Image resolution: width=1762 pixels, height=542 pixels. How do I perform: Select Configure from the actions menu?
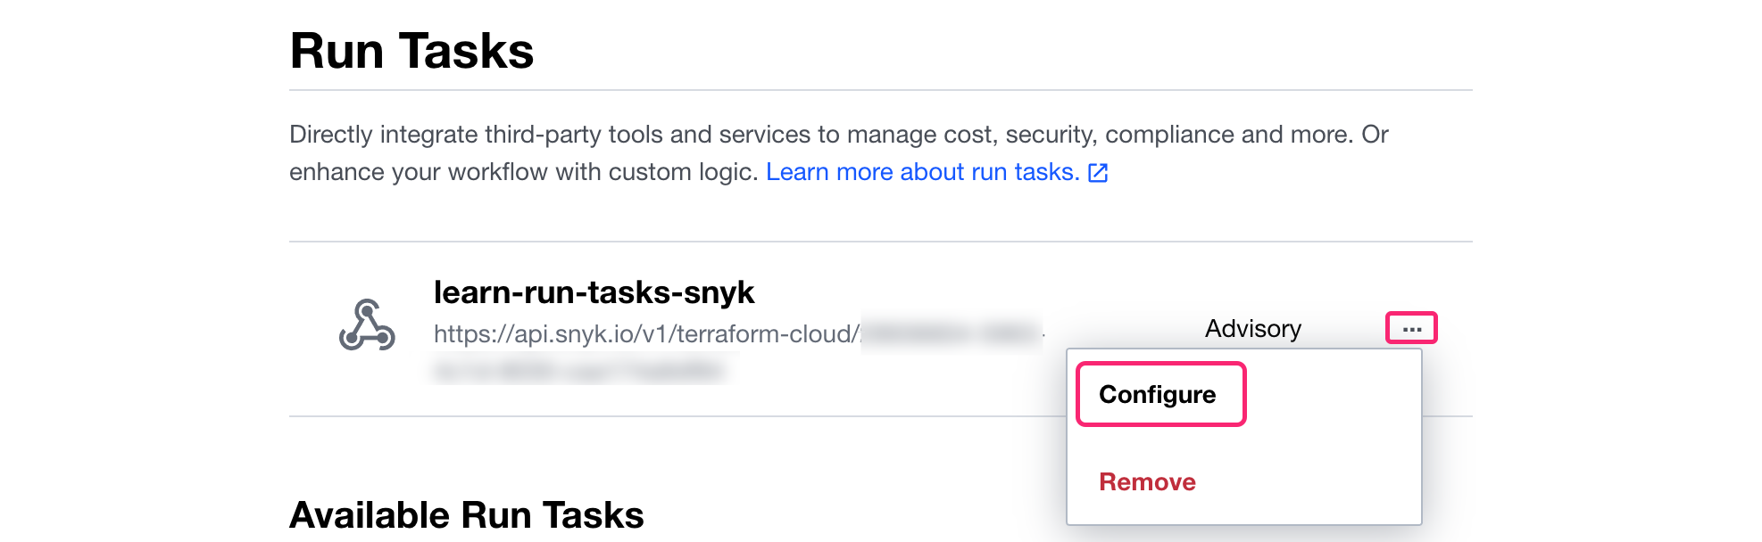tap(1158, 394)
